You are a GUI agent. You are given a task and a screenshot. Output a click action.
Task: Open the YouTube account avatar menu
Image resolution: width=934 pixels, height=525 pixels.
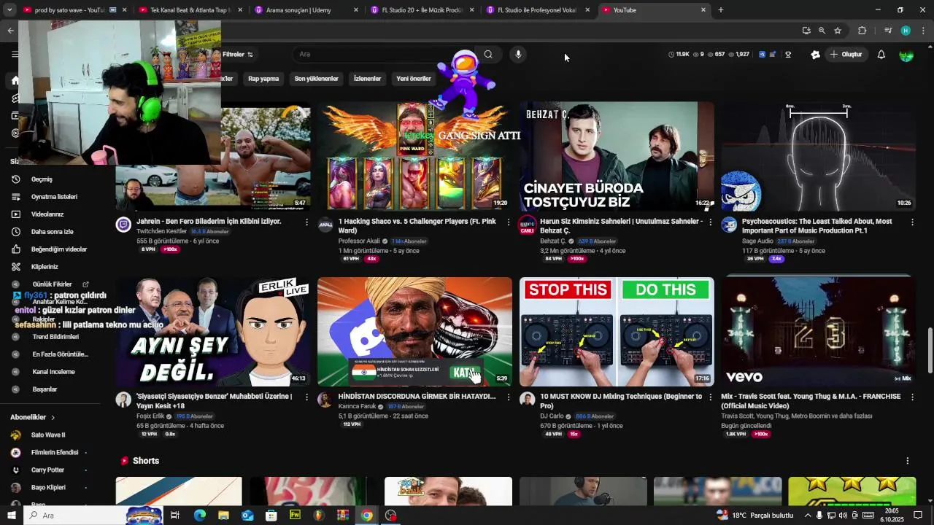click(x=906, y=55)
